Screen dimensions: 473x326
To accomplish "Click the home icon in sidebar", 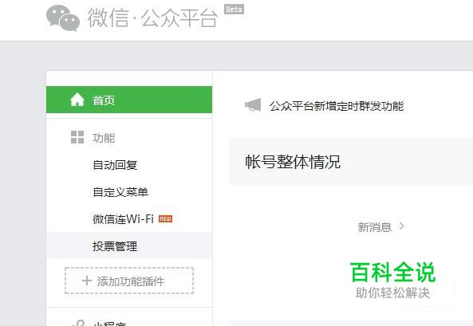I will click(x=77, y=100).
